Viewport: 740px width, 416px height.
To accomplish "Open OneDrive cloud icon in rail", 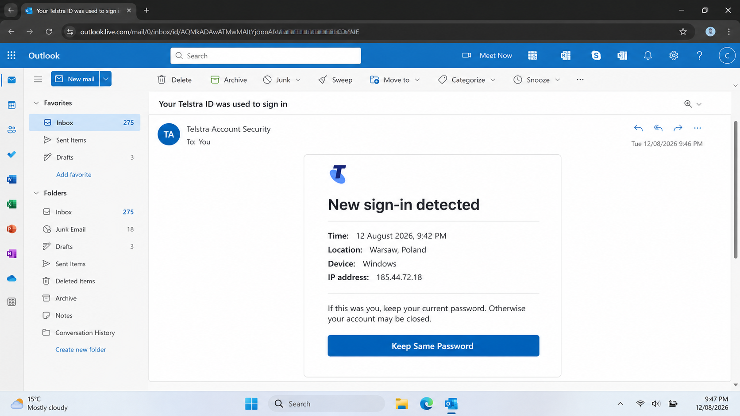I will click(12, 279).
